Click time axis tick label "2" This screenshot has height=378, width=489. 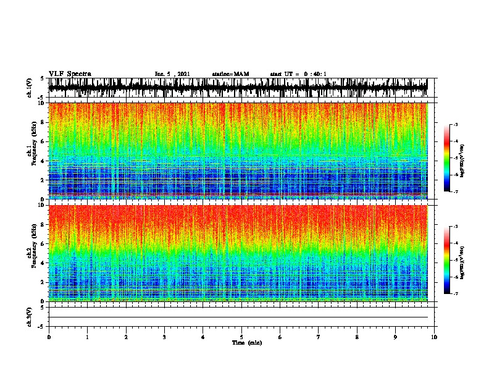tap(126, 337)
